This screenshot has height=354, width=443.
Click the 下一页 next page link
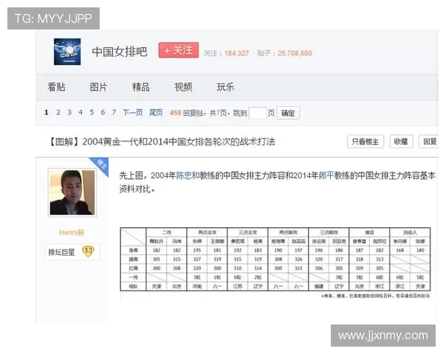[x=132, y=113]
